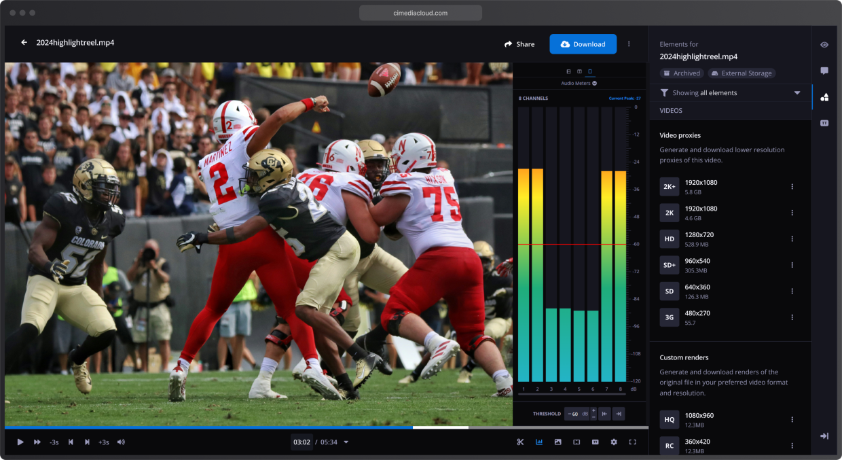Play the video

tap(20, 442)
